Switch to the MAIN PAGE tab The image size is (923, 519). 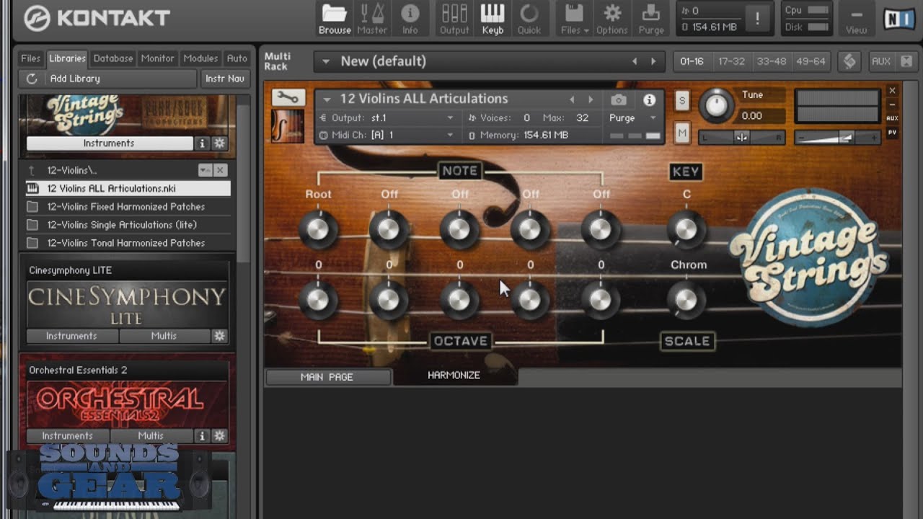click(x=327, y=377)
